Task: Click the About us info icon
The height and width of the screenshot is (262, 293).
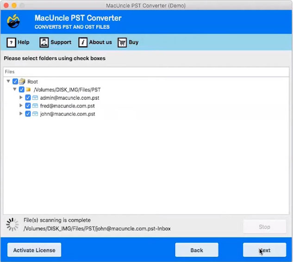Action: 83,43
